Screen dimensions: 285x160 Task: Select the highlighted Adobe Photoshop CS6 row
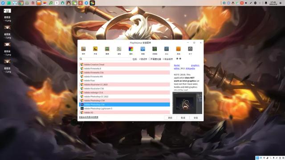click(125, 104)
